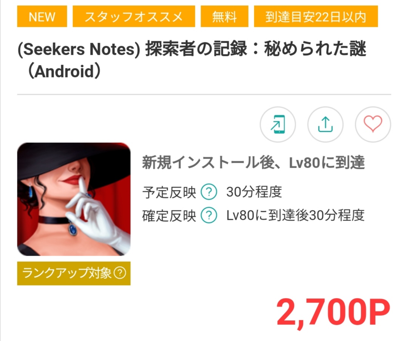Screen dimensions: 408x341
Task: Tap the 予定反映 label
Action: coord(169,193)
